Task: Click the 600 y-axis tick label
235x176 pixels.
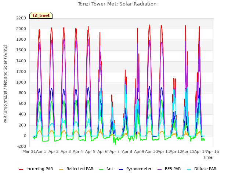Action: (22, 103)
